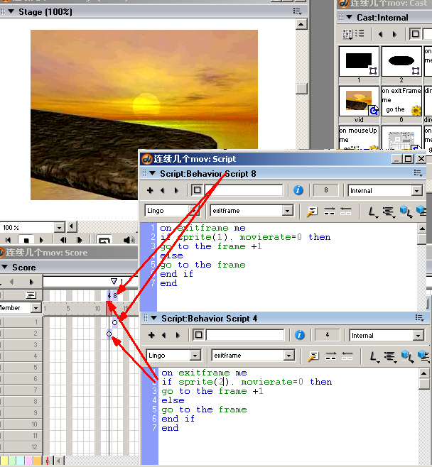Choose the green sprite color swatch
This screenshot has width=432, height=467.
click(12, 461)
